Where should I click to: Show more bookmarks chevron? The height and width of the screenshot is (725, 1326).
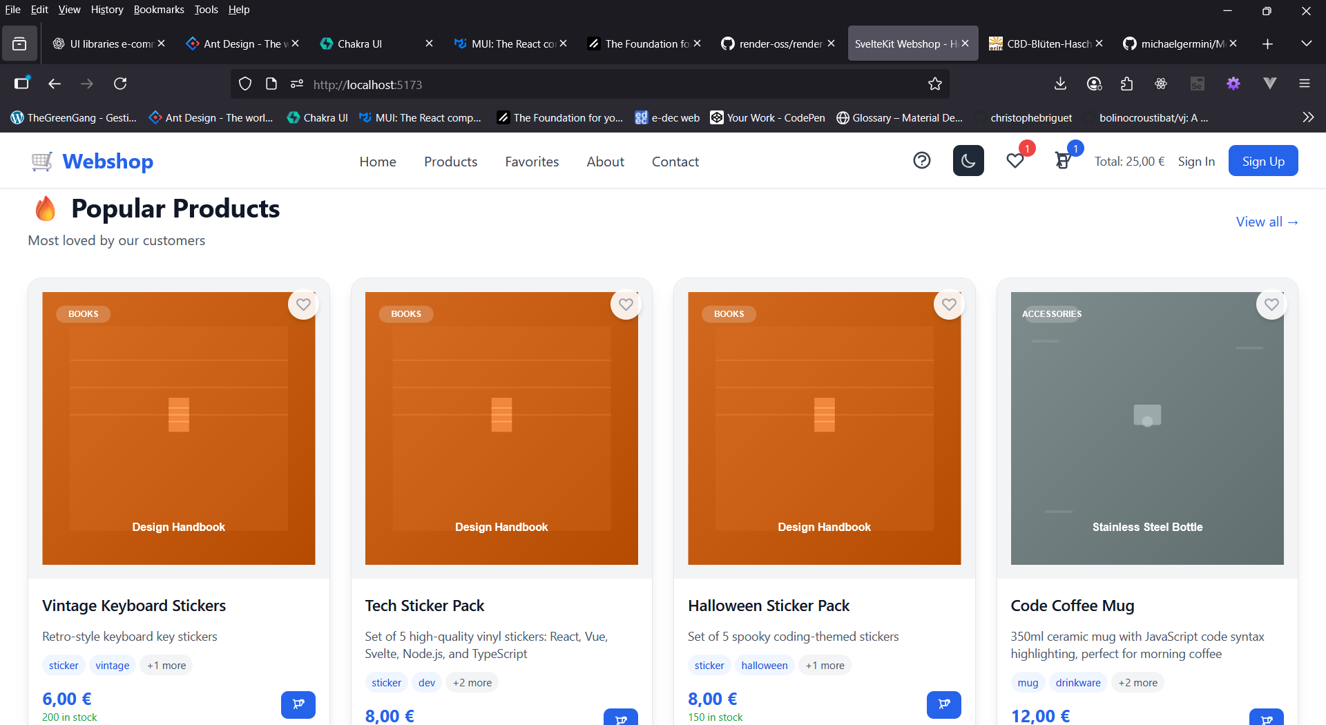tap(1308, 117)
